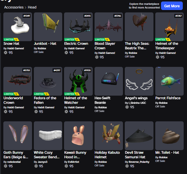The width and height of the screenshot is (187, 174).
Task: Click the Holiday Kabuto Helmet title
Action: (107, 155)
